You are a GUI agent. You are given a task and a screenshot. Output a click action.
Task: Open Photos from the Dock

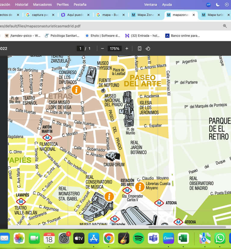click(19, 238)
